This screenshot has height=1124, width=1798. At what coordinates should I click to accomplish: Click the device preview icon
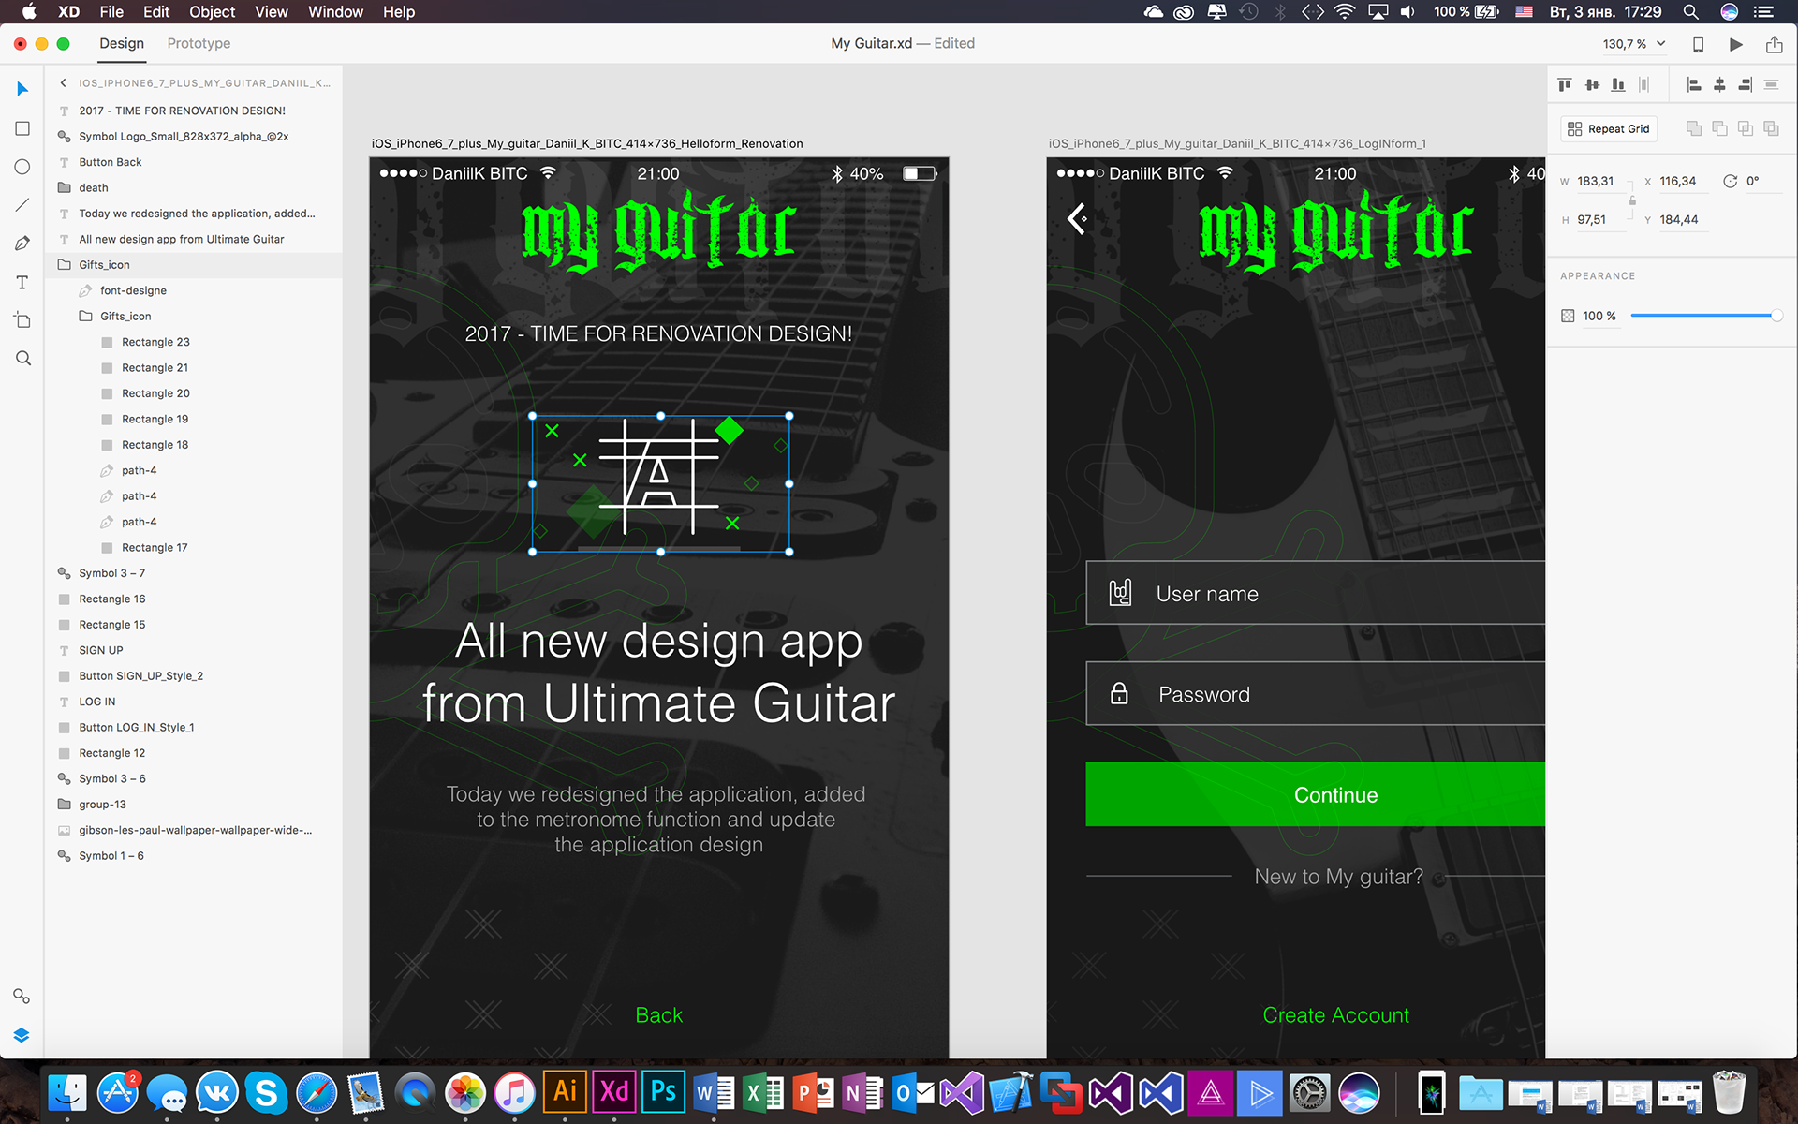(x=1698, y=44)
